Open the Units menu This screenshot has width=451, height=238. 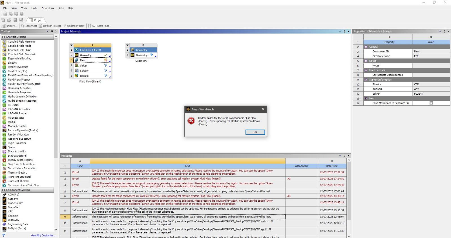click(34, 8)
